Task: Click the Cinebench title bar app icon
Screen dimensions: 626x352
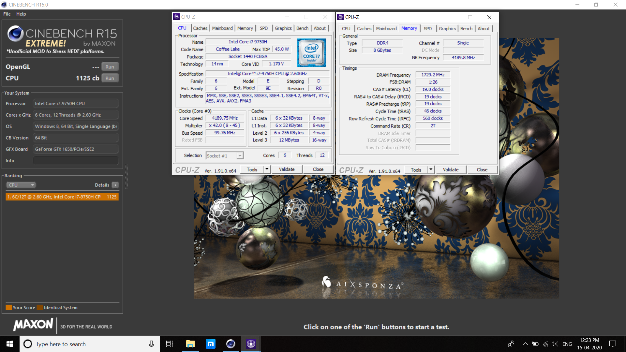Action: (x=4, y=5)
